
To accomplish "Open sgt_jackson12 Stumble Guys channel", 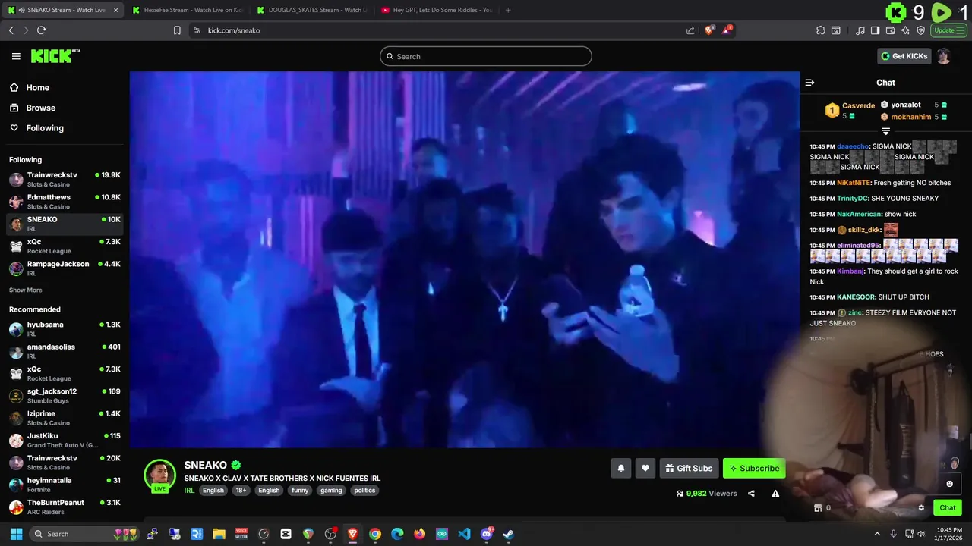I will pos(65,396).
